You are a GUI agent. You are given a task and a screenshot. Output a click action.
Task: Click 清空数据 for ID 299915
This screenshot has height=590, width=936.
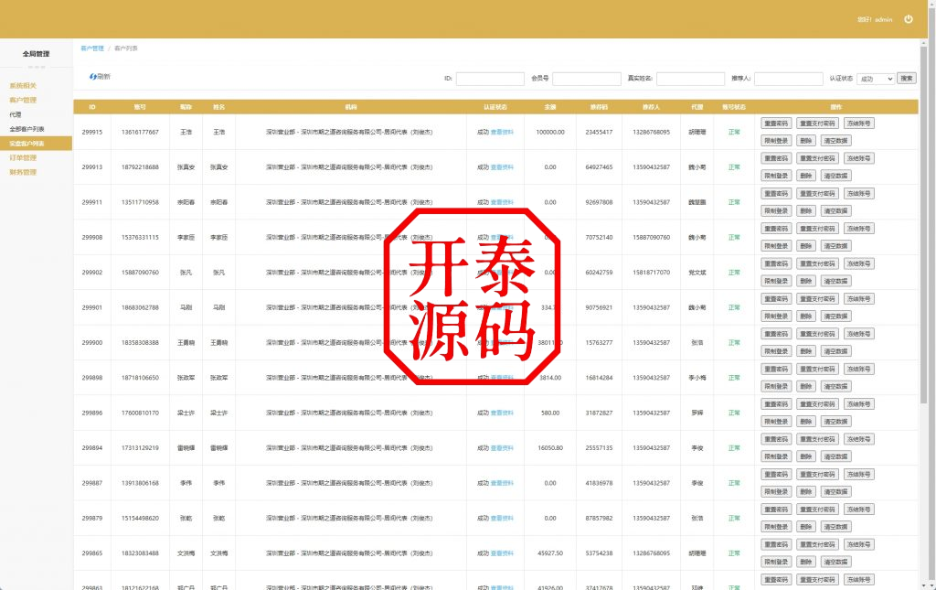coord(835,141)
